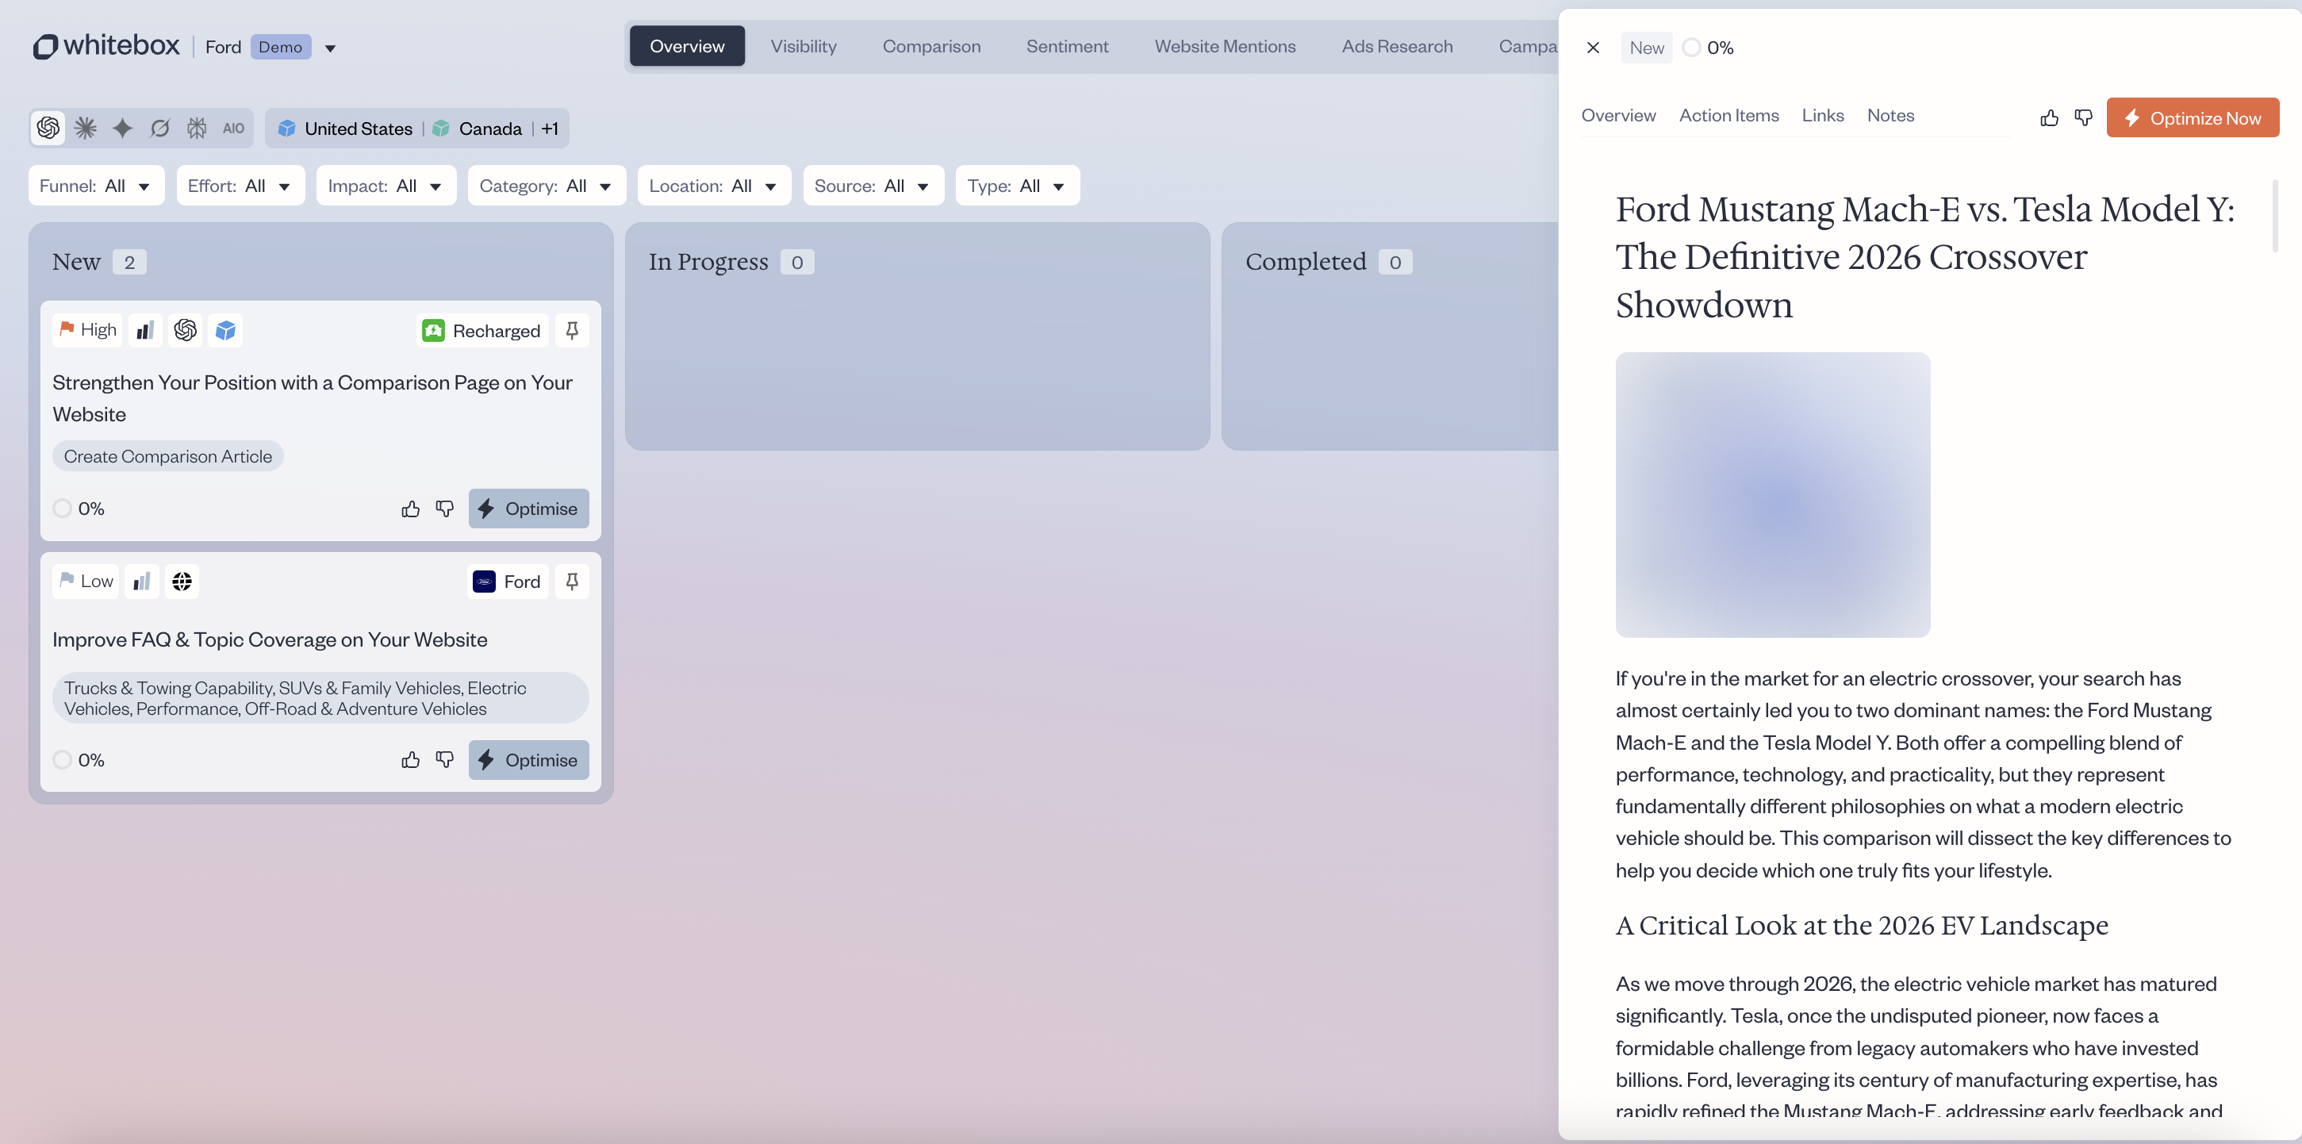
Task: Expand the +1 more regions selector
Action: 550,128
